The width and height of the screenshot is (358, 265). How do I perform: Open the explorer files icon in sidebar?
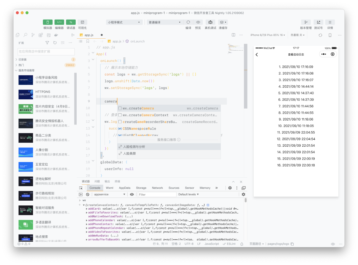tap(18, 35)
